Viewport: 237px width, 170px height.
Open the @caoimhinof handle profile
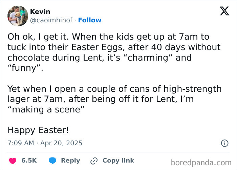tap(51, 20)
